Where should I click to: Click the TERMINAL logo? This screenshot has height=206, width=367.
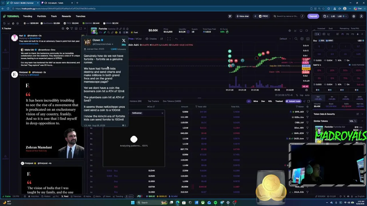point(11,16)
